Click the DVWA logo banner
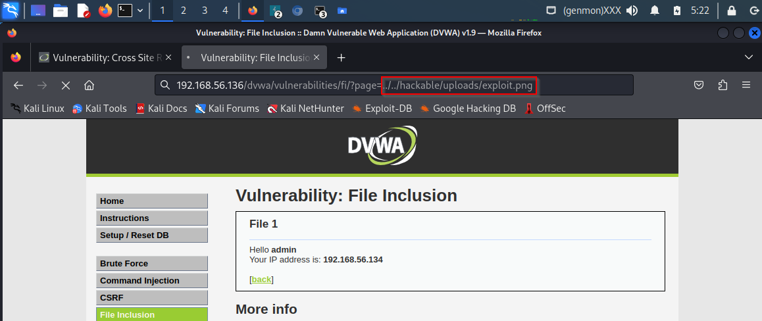This screenshot has width=762, height=321. point(382,145)
